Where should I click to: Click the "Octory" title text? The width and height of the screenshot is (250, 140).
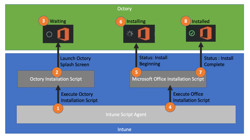124,9
